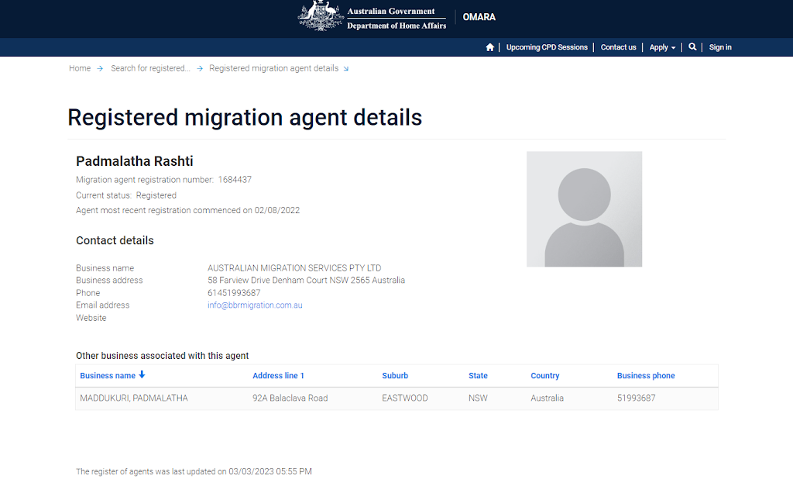
Task: Click the sort arrow beside Business name
Action: [142, 374]
